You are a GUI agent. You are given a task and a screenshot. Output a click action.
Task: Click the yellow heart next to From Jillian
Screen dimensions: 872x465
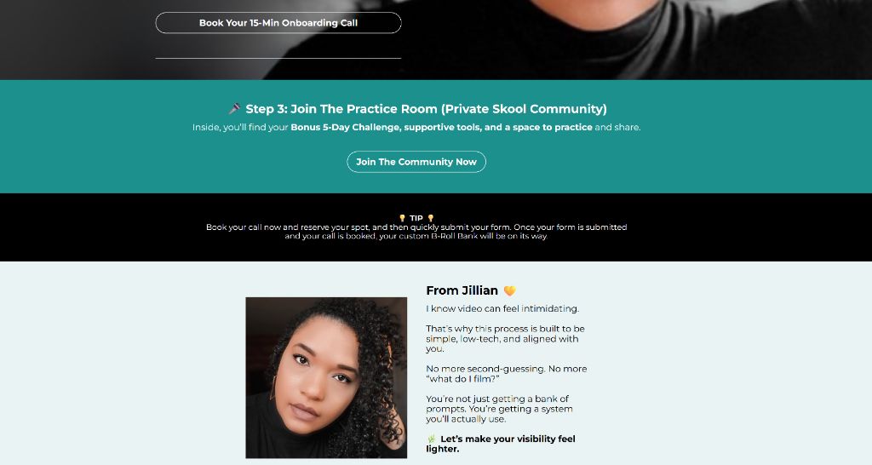coord(509,290)
